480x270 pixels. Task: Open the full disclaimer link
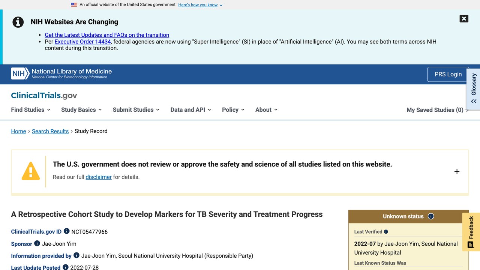coord(99,177)
